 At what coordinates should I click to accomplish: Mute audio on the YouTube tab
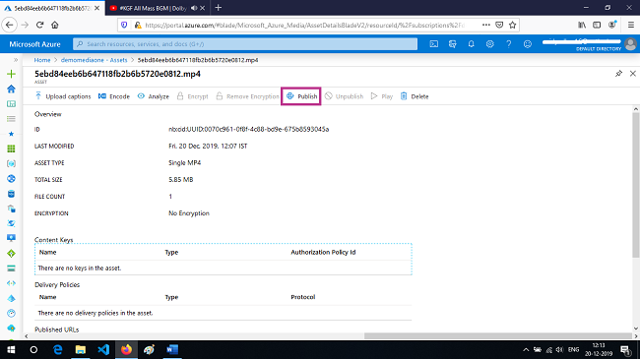click(x=194, y=8)
